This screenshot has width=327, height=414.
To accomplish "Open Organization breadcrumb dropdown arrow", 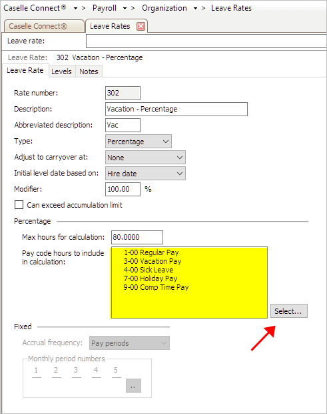I will (x=195, y=9).
